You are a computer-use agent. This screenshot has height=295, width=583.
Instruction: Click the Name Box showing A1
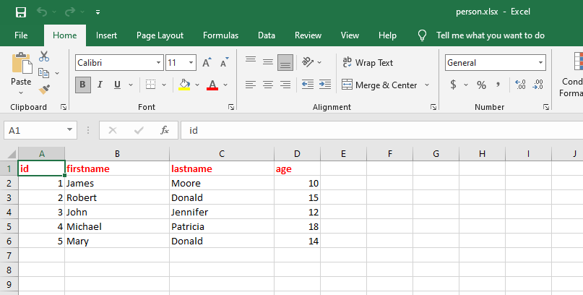[x=40, y=131]
